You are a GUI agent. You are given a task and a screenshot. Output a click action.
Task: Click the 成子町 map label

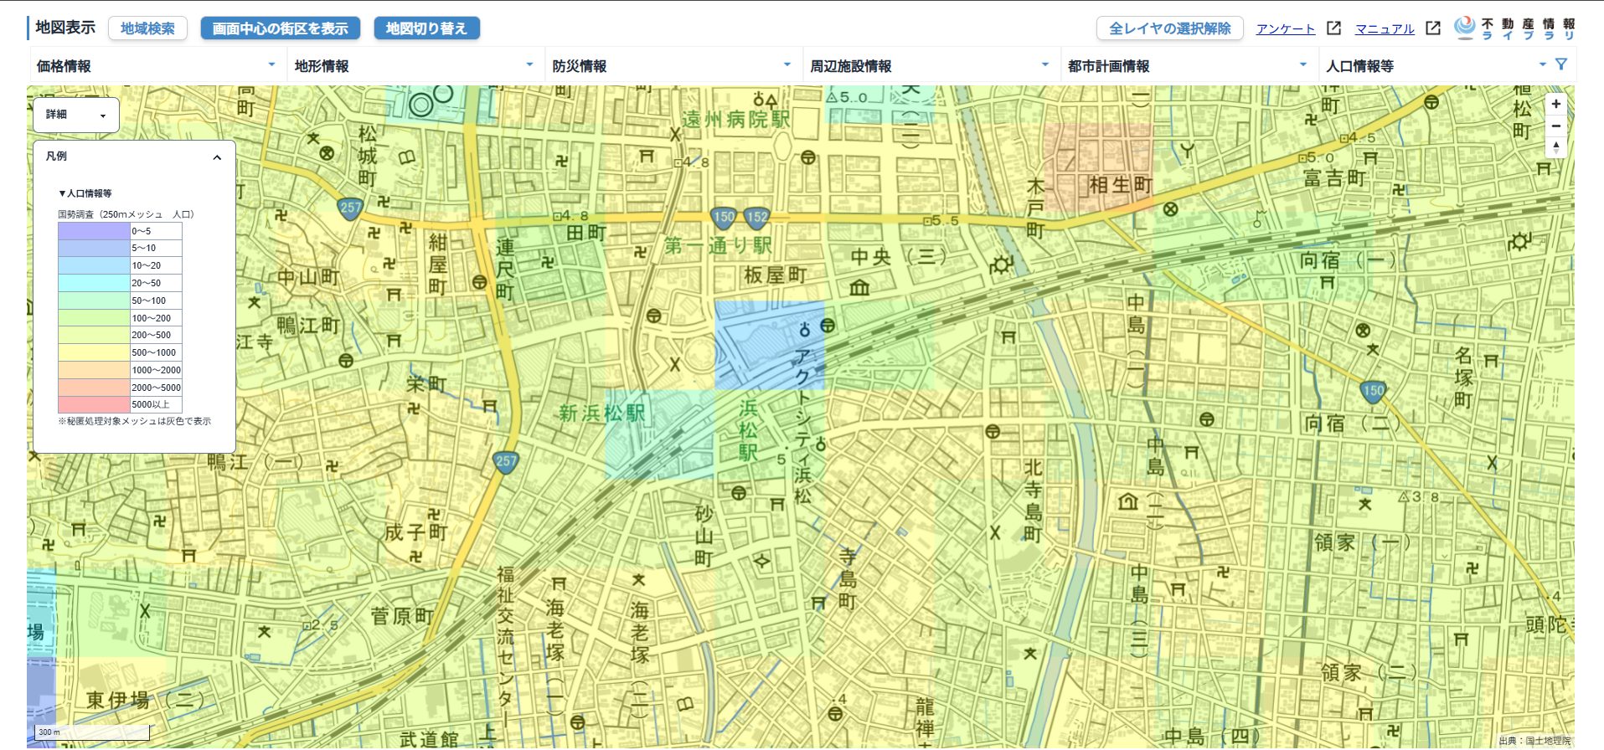pyautogui.click(x=416, y=532)
